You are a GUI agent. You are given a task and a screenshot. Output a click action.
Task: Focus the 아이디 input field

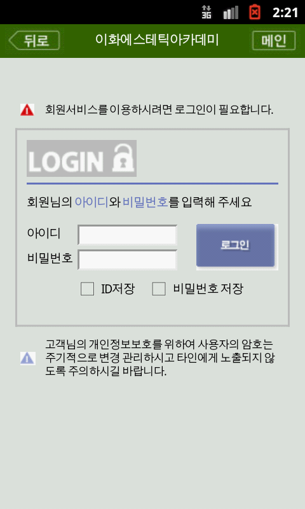pyautogui.click(x=127, y=235)
